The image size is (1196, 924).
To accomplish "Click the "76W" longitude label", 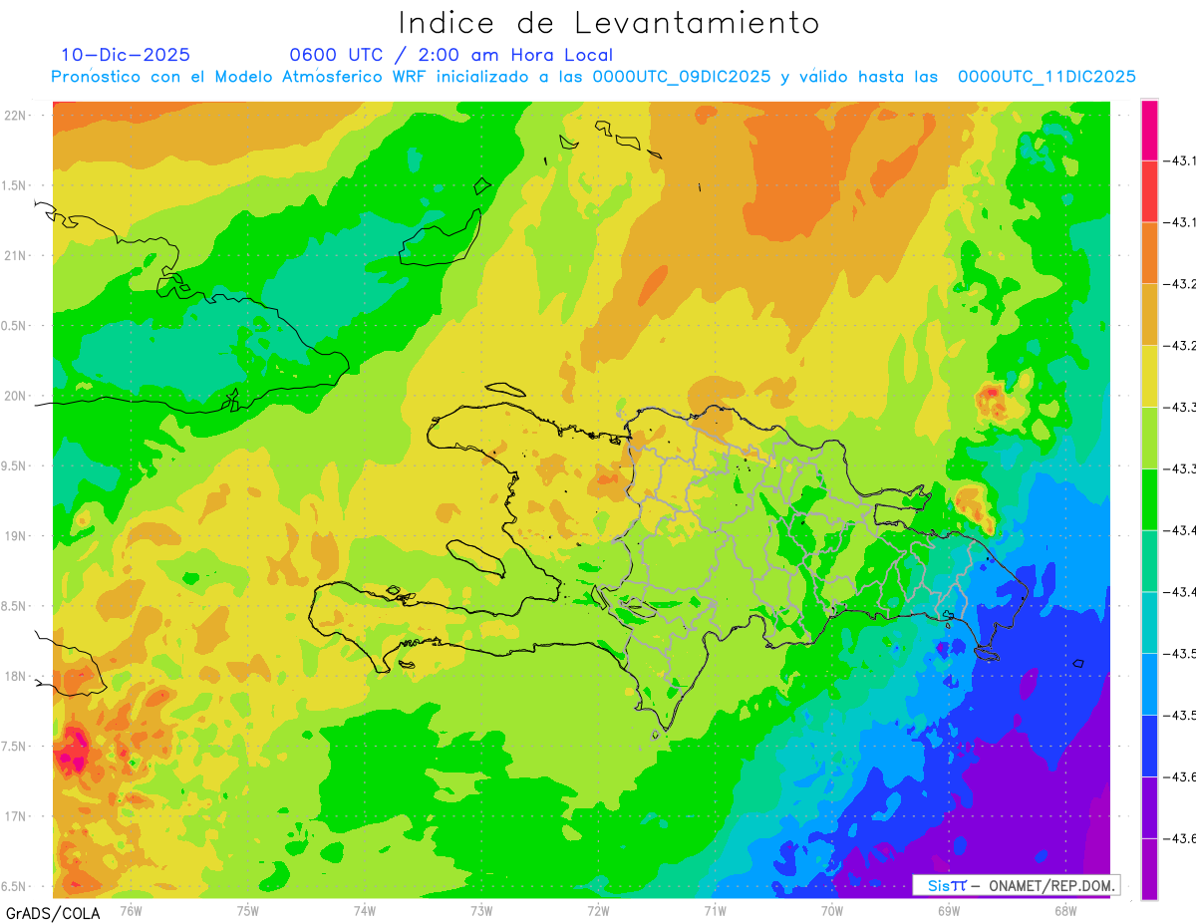I will [x=131, y=910].
